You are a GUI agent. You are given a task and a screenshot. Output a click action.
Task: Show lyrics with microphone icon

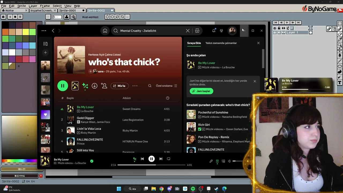pyautogui.click(x=211, y=161)
